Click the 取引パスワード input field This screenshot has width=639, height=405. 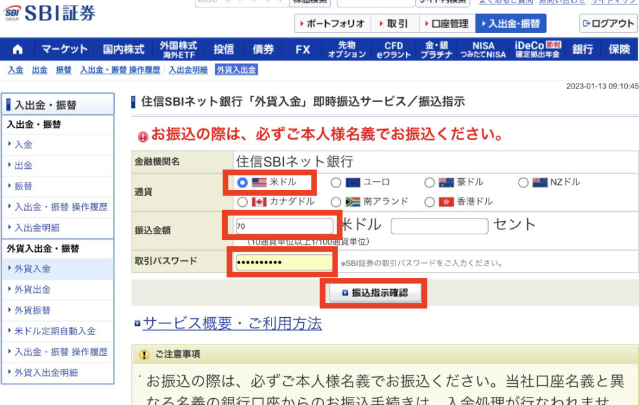click(x=285, y=262)
